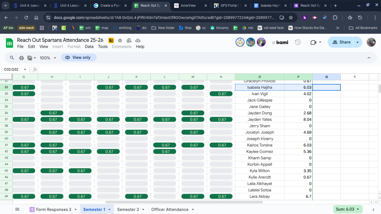Open the 'New folder' bookmark folder
381x214 pixels.
163,28
